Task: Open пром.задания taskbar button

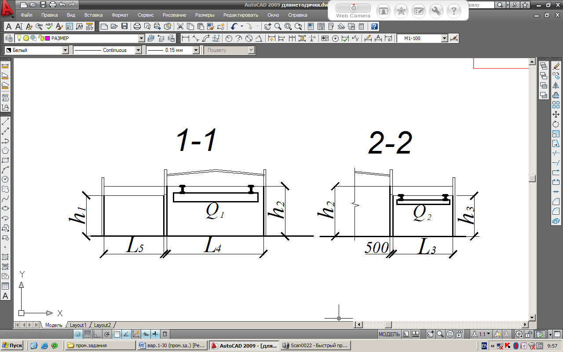Action: tap(100, 345)
